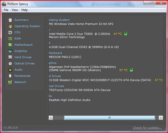Screen dimensions: 168x133
Task: Click the horizontal scrollbar left arrow
Action: [x=51, y=118]
